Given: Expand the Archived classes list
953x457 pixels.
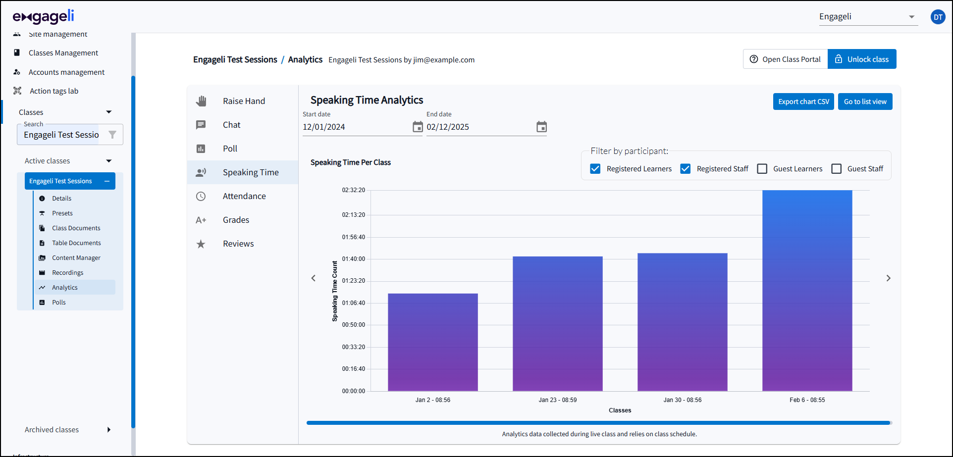Looking at the screenshot, I should [109, 430].
